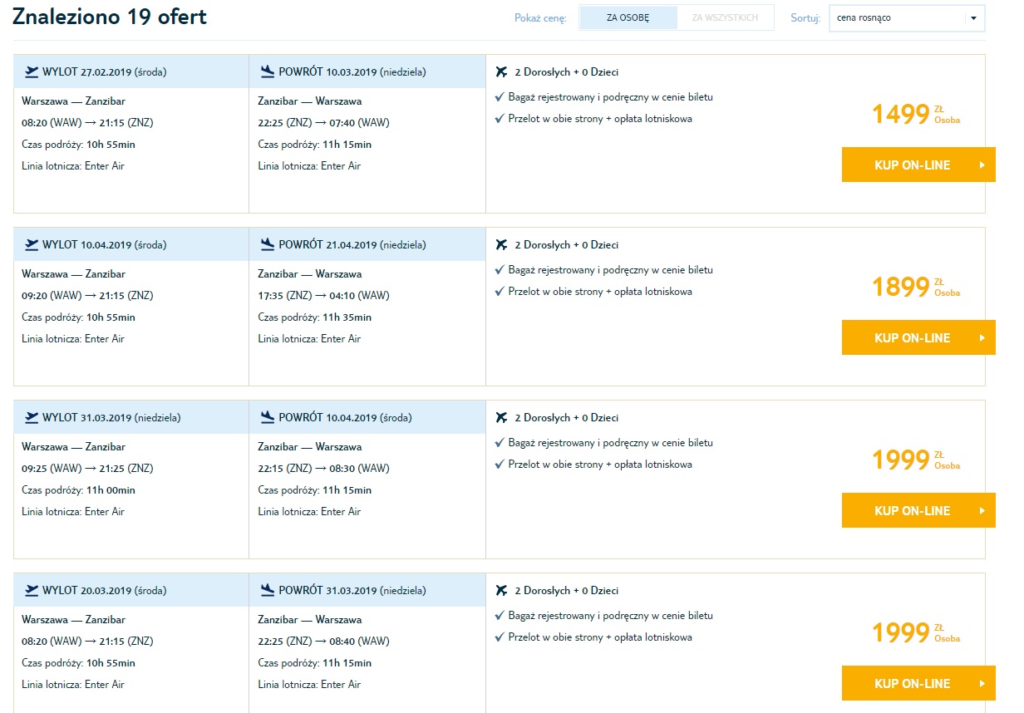Buy the 1499 zł offer online
The height and width of the screenshot is (713, 1024).
pos(918,165)
